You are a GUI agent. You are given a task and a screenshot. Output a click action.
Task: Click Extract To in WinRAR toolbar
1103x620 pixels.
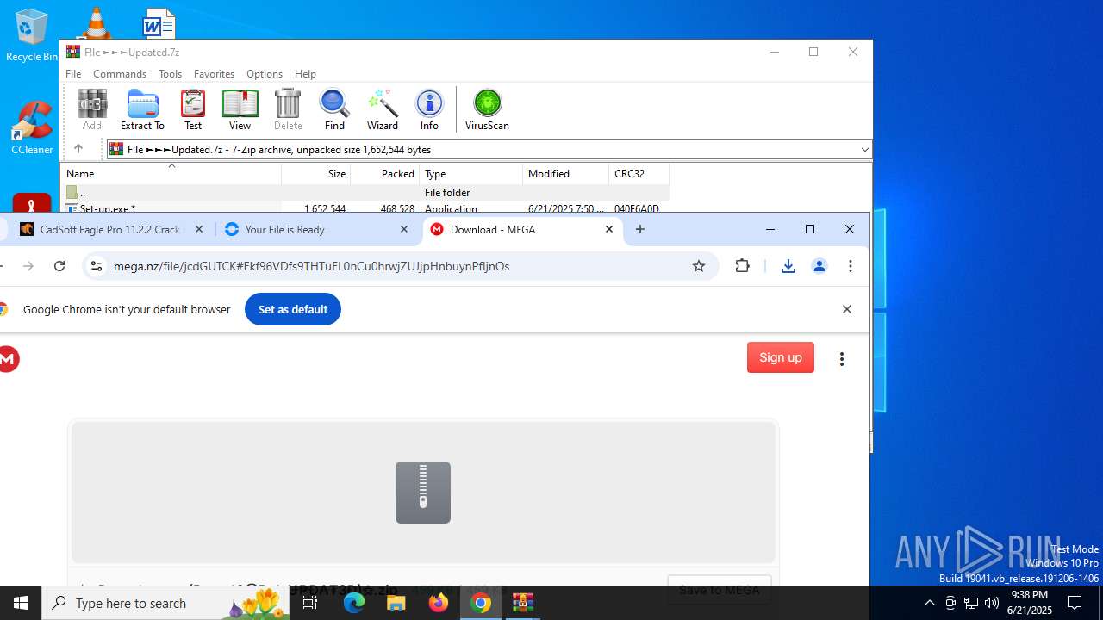pos(142,109)
